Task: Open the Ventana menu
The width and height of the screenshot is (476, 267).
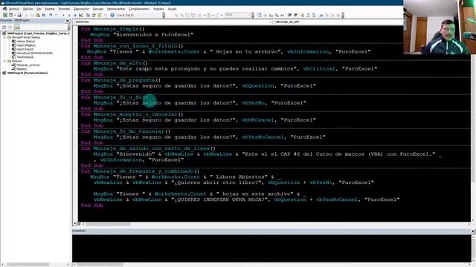Action: click(x=158, y=9)
